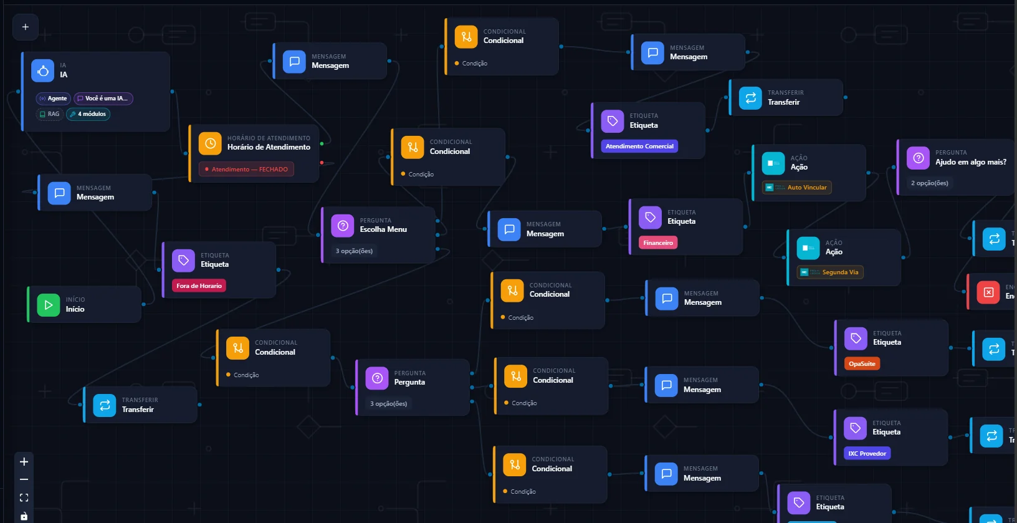Image resolution: width=1017 pixels, height=523 pixels.
Task: Open the Agente chip on the IA node
Action: tap(53, 98)
